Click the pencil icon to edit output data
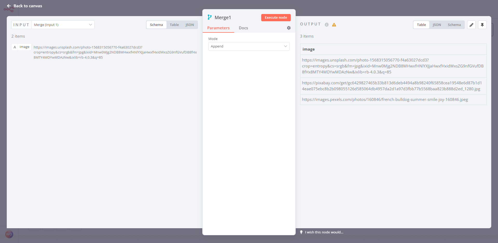This screenshot has height=243, width=498. click(x=471, y=25)
